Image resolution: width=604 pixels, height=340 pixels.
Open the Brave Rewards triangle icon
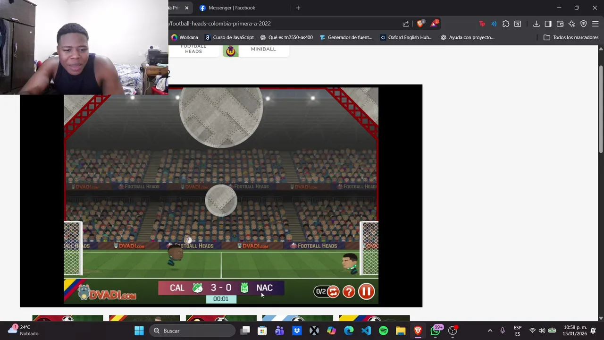(434, 24)
